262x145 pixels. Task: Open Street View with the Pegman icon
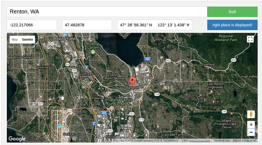251,114
